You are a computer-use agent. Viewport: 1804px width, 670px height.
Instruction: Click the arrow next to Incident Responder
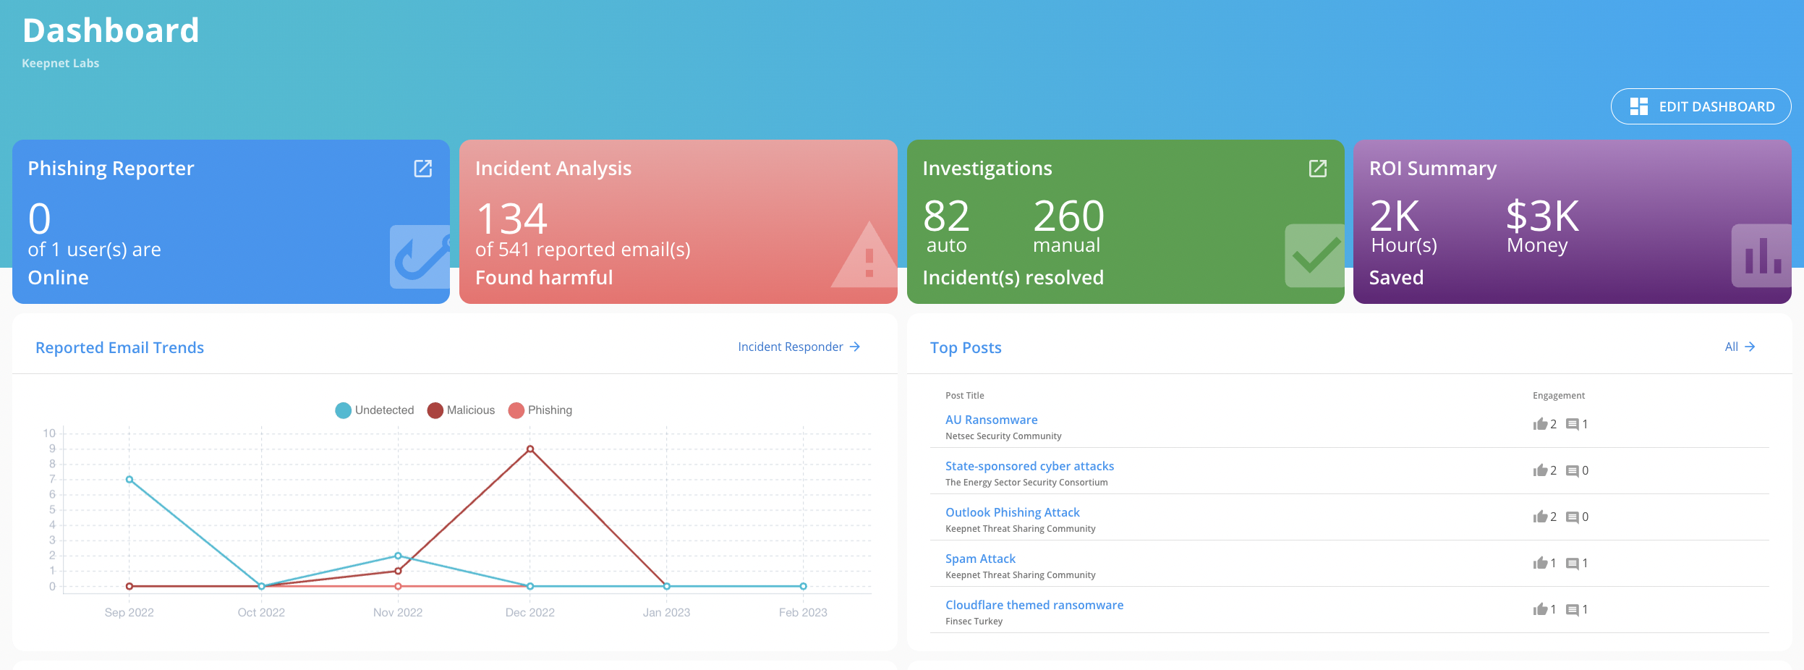coord(855,347)
